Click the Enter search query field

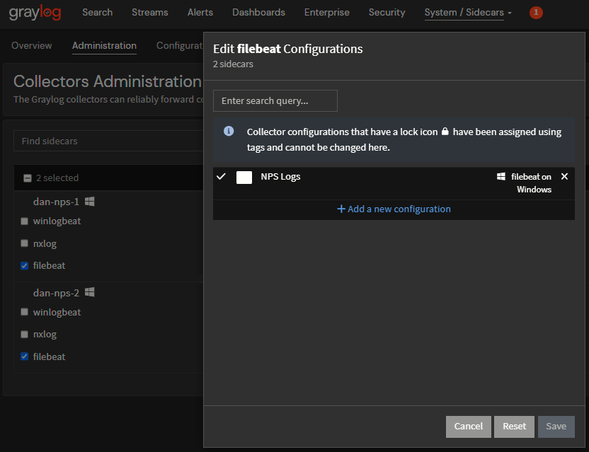pos(275,101)
